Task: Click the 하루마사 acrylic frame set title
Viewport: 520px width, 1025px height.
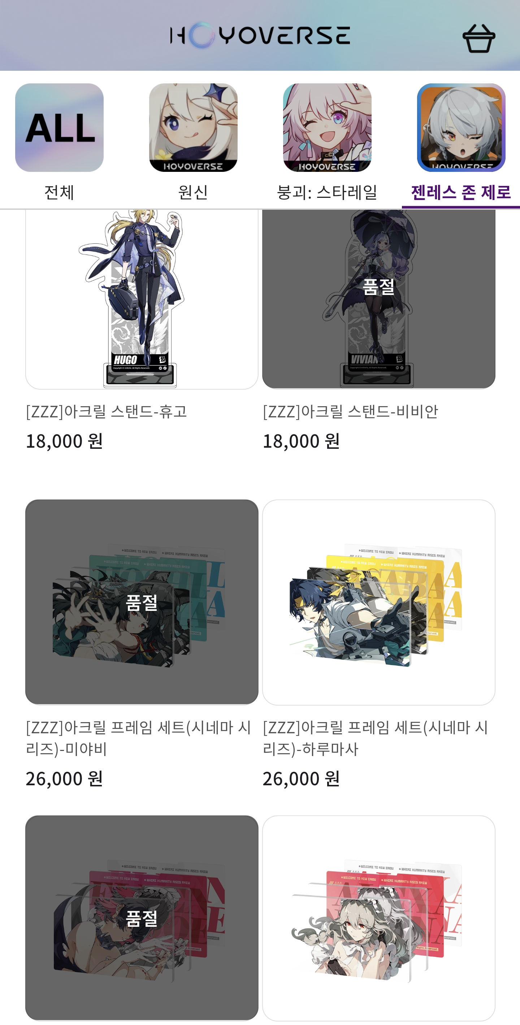Action: pos(376,738)
